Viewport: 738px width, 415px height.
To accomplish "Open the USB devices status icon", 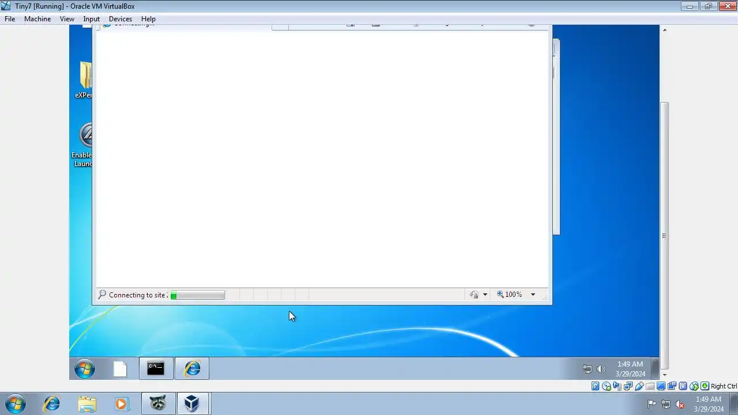I will tap(639, 386).
